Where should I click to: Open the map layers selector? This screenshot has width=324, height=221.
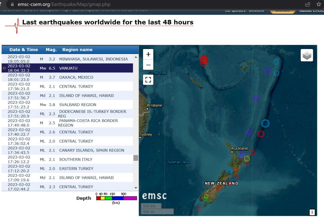tap(307, 55)
